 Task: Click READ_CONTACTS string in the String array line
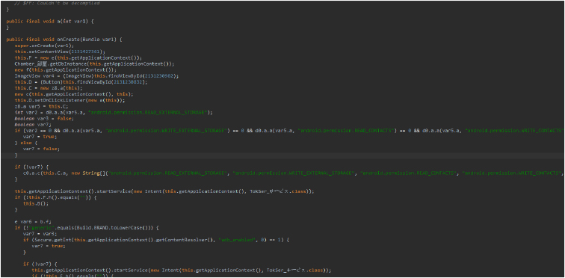pyautogui.click(x=409, y=173)
